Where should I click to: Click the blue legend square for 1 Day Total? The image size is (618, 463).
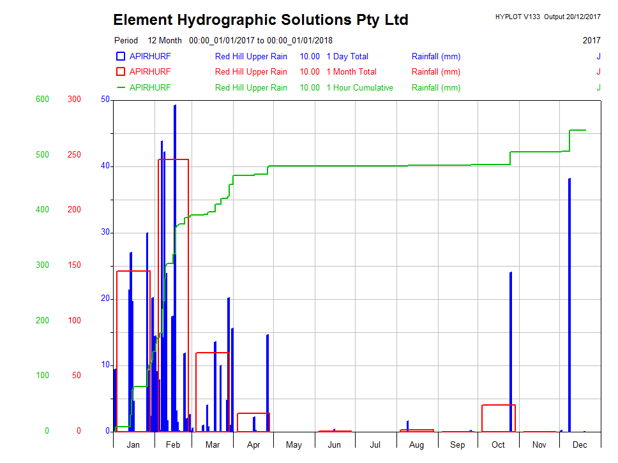point(121,56)
